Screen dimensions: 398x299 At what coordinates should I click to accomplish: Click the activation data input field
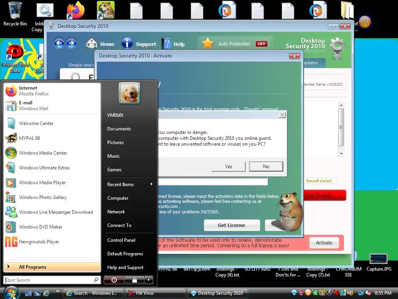(x=213, y=181)
